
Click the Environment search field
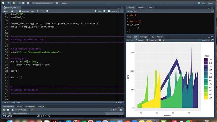tap(114, 113)
